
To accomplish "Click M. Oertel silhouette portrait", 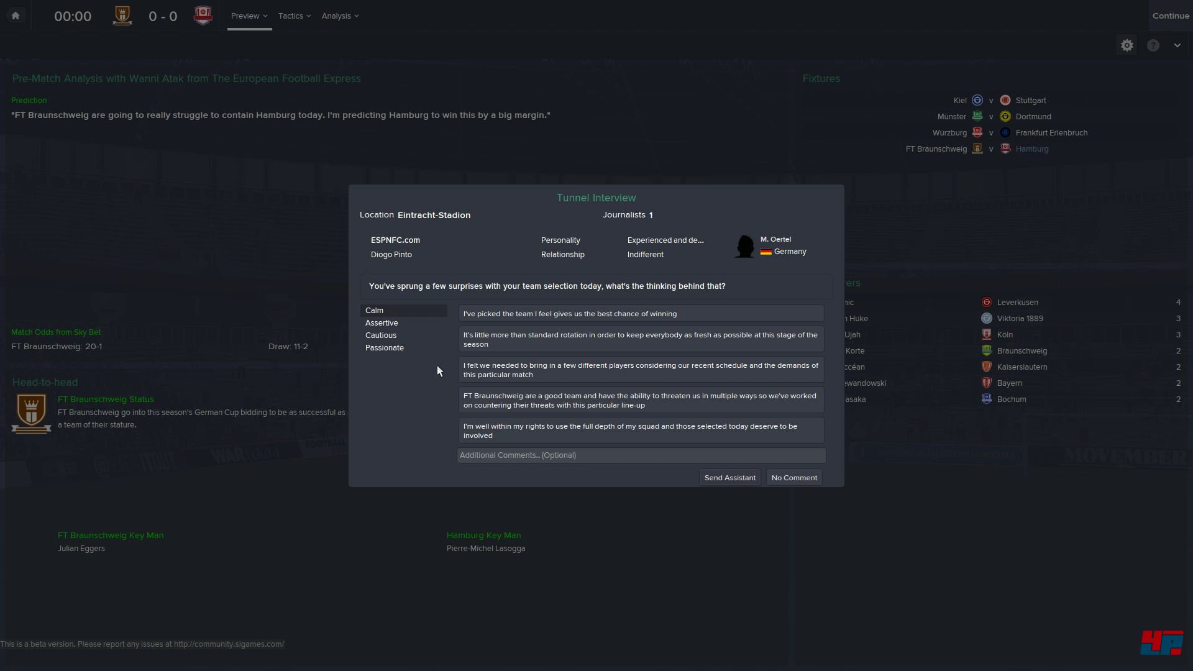I will click(744, 246).
